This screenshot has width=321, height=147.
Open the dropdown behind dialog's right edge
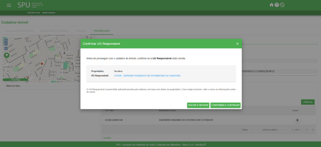point(280,61)
